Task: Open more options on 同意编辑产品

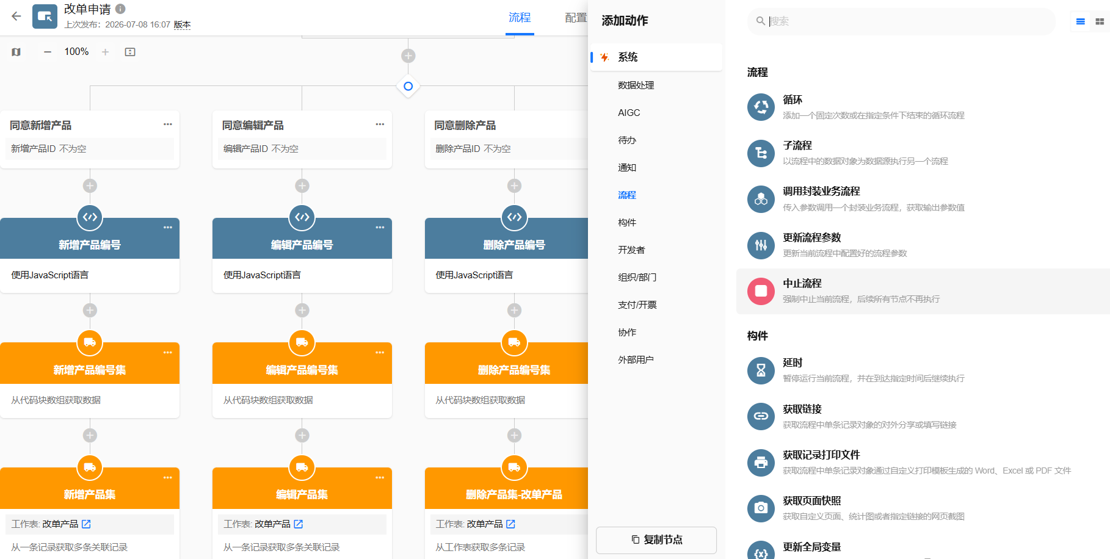Action: tap(380, 124)
